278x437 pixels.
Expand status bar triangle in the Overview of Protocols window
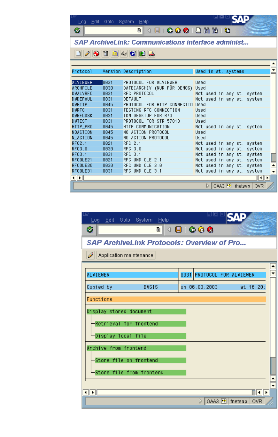pyautogui.click(x=200, y=401)
